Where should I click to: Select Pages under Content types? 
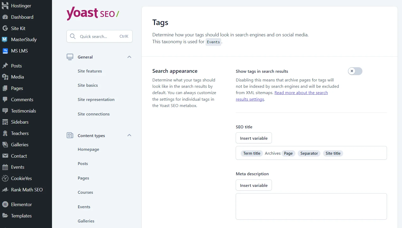point(83,178)
